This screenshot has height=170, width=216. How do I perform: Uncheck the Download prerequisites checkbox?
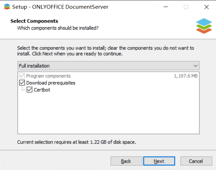[x=22, y=83]
